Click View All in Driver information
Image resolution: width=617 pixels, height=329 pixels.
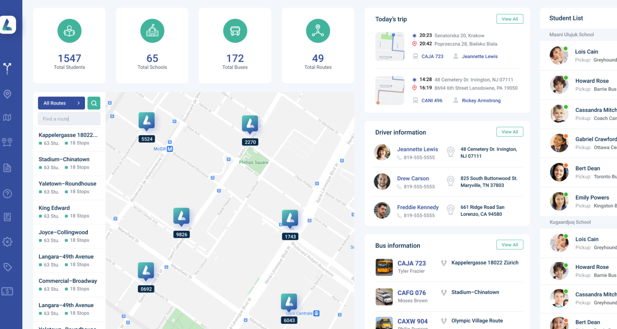(510, 132)
